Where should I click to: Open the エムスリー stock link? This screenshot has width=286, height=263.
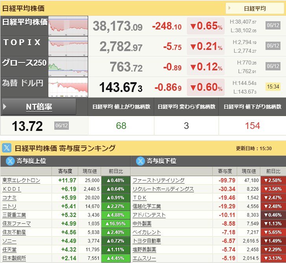144,258
